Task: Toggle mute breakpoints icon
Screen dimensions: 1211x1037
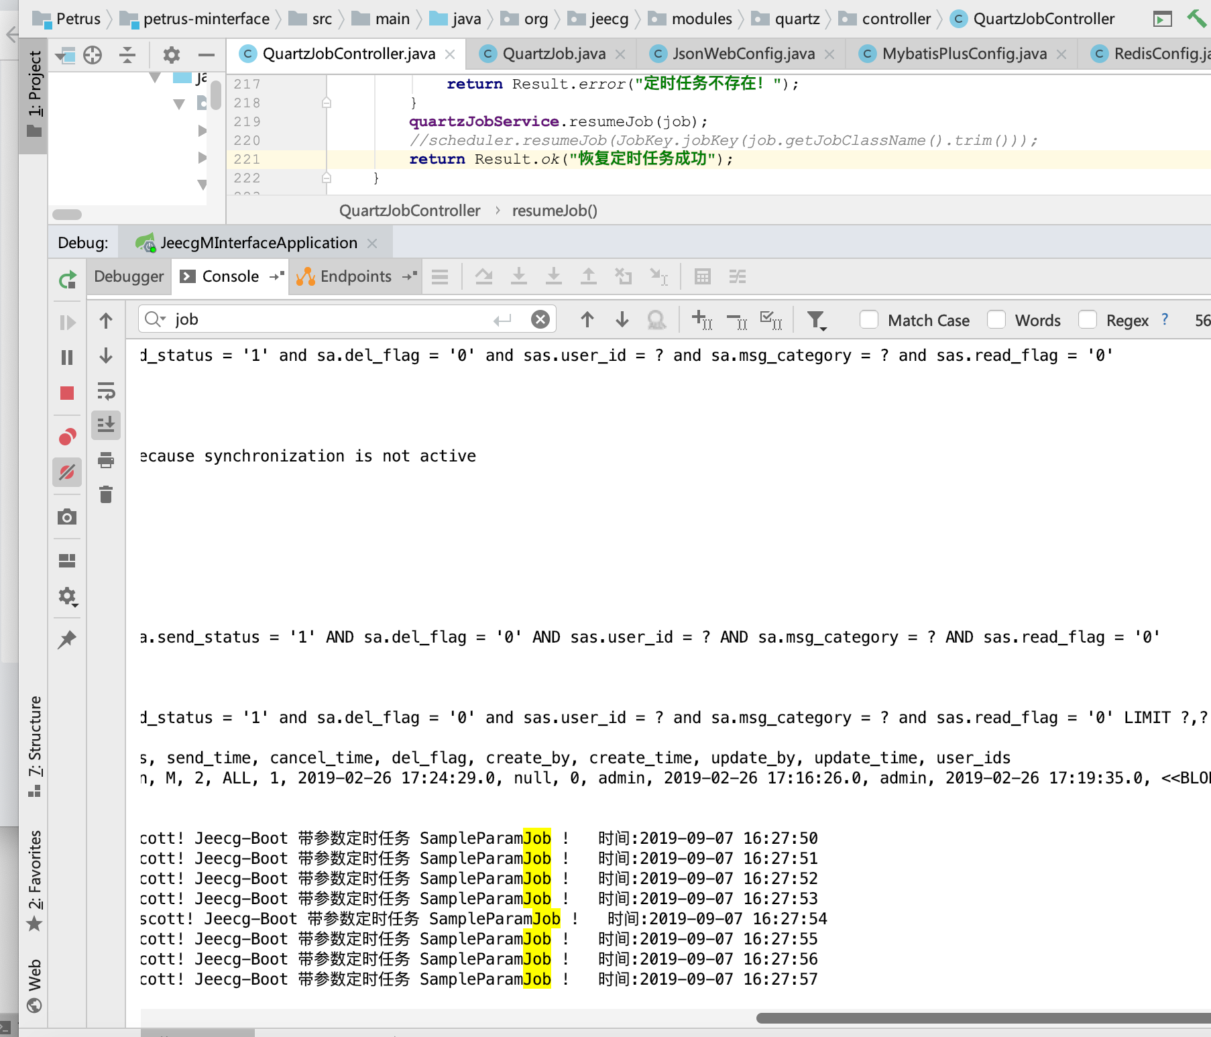Action: (x=67, y=472)
